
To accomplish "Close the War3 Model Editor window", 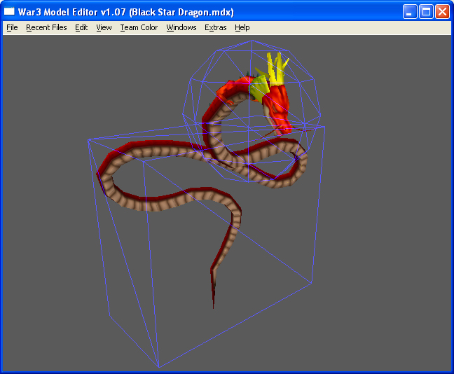I will (x=442, y=12).
